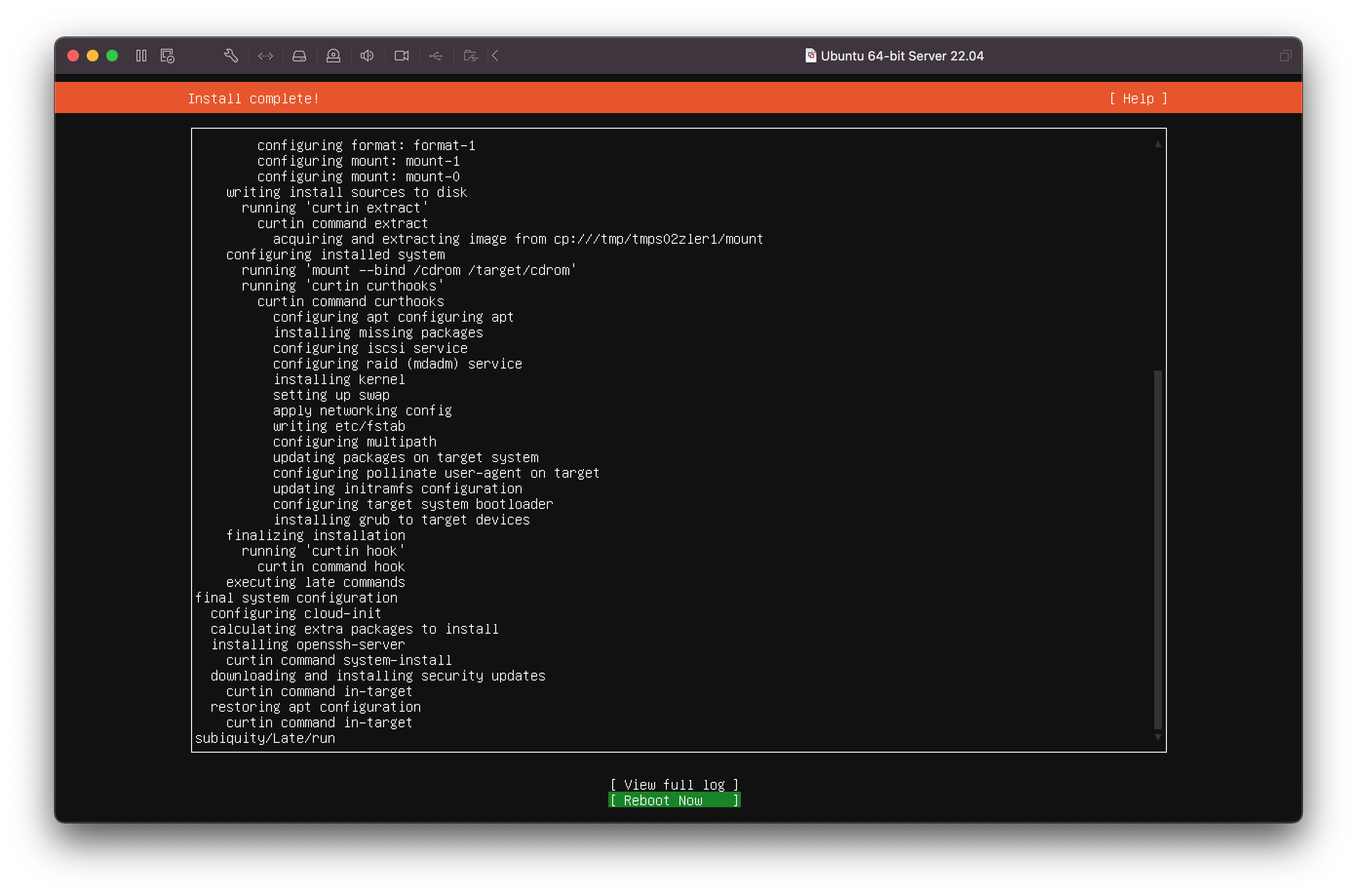Click the network adapter arrows icon
The width and height of the screenshot is (1357, 895).
tap(265, 56)
